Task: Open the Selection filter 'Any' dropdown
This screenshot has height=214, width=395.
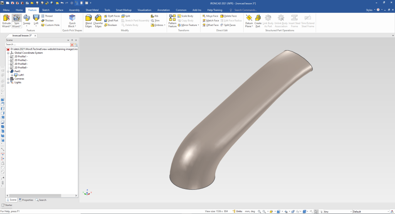Action: pos(351,211)
